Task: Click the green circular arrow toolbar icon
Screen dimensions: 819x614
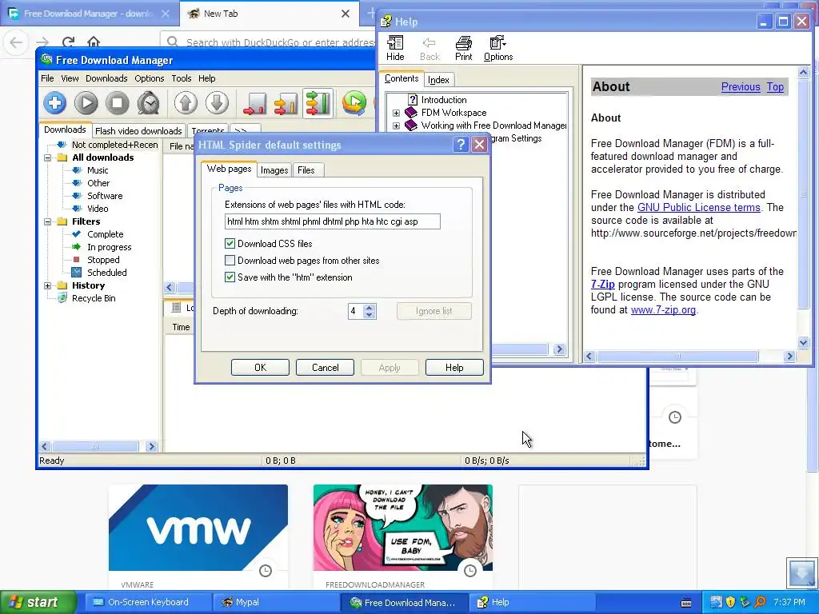Action: click(x=354, y=103)
